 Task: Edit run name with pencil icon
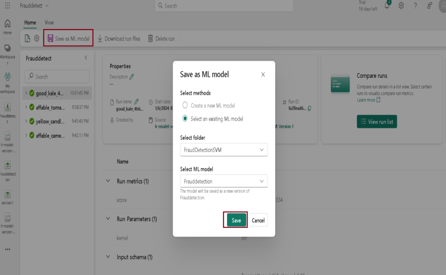[136, 101]
